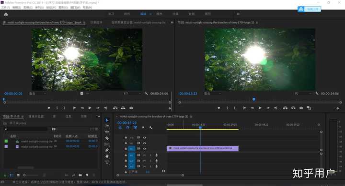Open Program monitor button editor plus
Viewport: 345px width, 186px height.
338,108
